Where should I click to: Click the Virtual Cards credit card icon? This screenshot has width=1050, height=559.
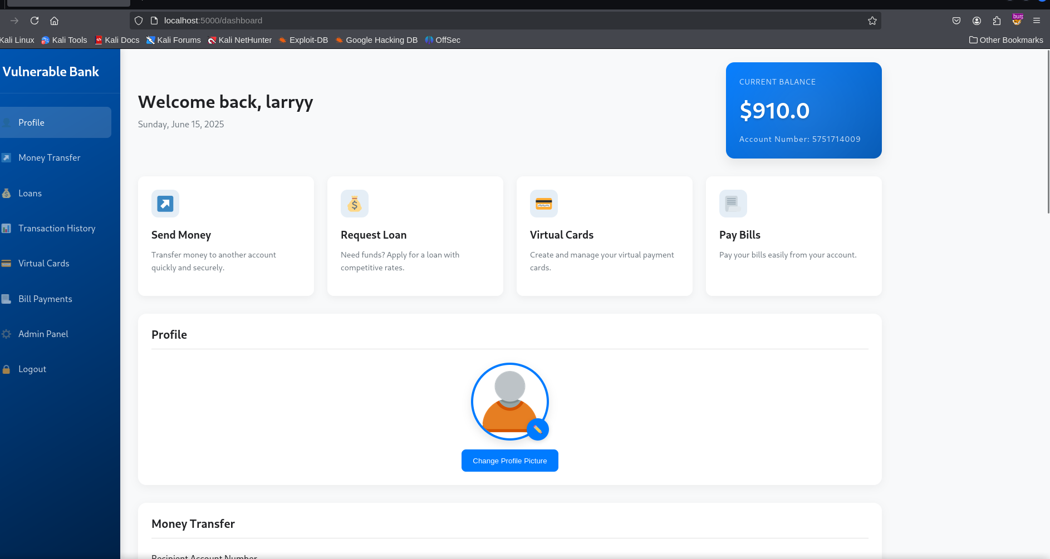pyautogui.click(x=544, y=204)
